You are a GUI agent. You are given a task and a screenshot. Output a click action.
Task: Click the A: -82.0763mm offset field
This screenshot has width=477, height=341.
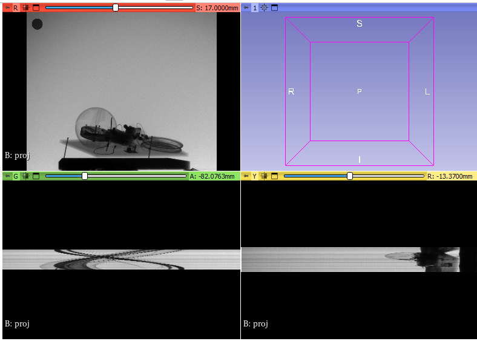click(x=214, y=176)
